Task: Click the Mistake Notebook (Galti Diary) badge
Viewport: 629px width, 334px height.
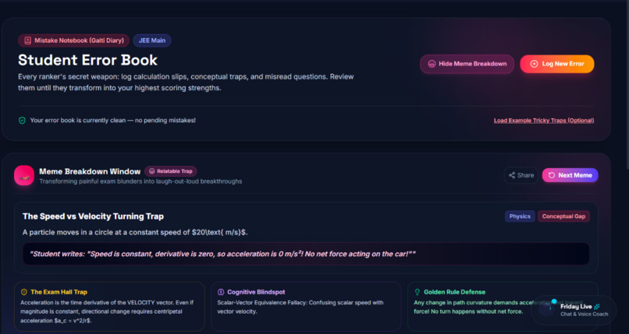Action: click(x=74, y=40)
